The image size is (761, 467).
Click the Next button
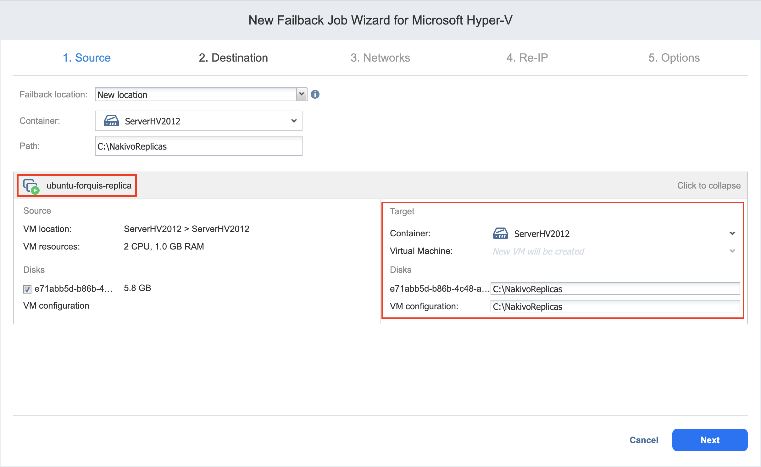(x=710, y=440)
